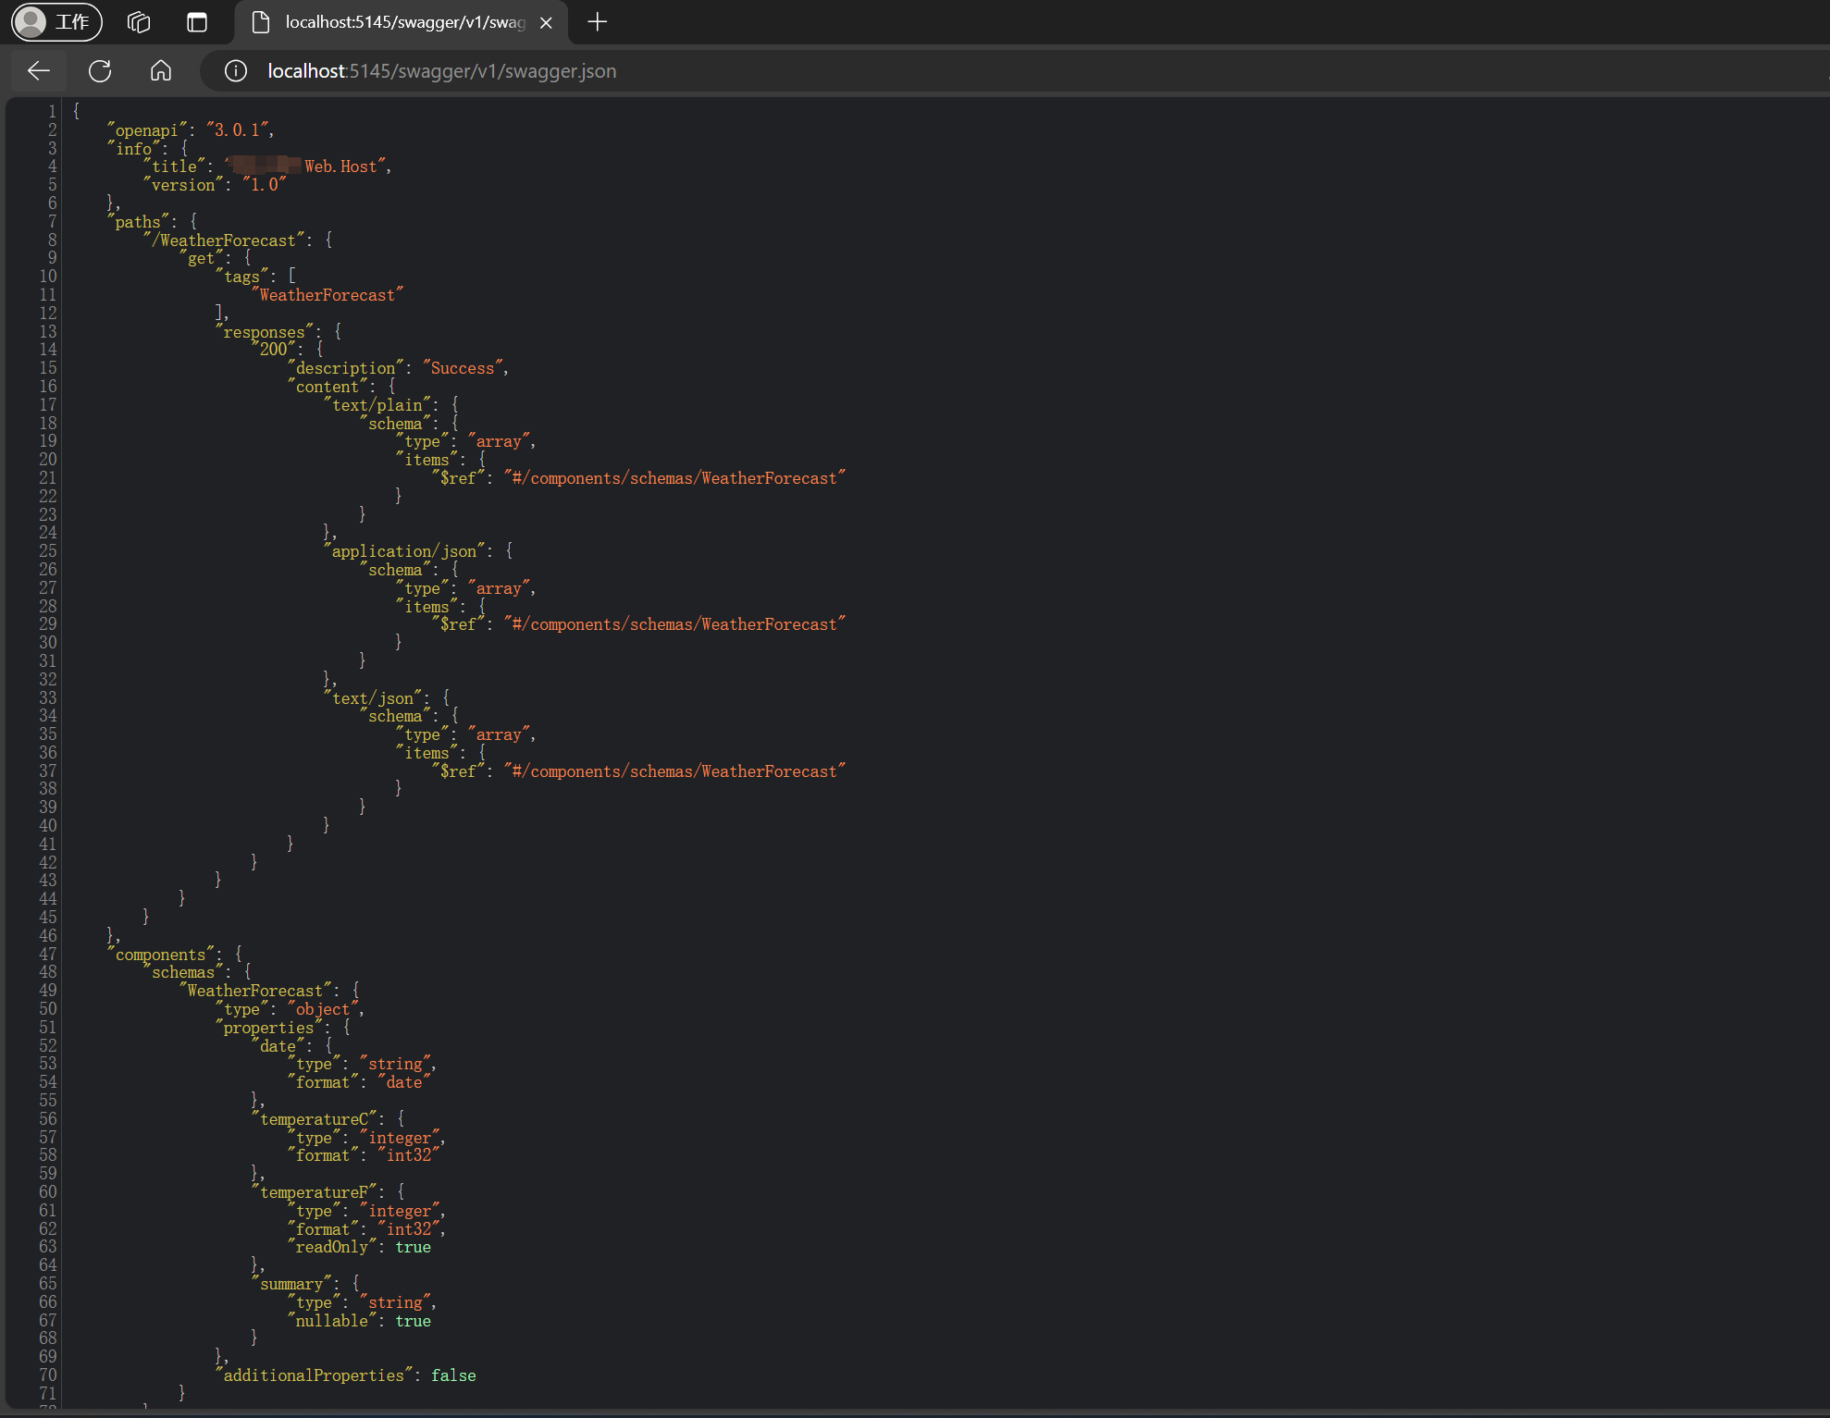This screenshot has height=1418, width=1830.
Task: Click the "temperatureF" property key
Action: click(315, 1192)
